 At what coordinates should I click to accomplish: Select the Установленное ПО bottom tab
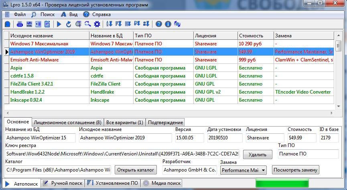pos(113,183)
